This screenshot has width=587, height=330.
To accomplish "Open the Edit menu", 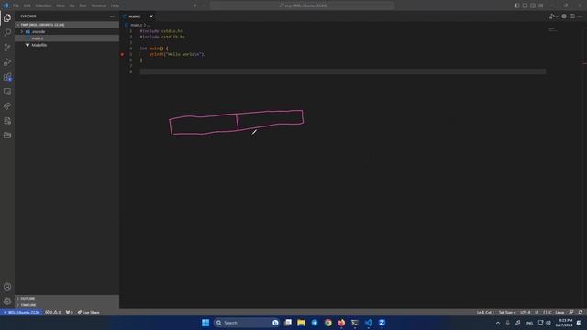I will click(x=28, y=5).
